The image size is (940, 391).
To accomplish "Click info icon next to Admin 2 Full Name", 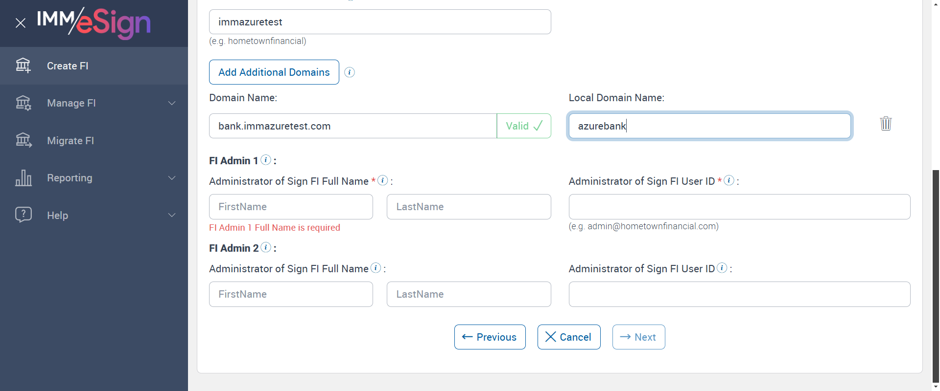I will [376, 268].
